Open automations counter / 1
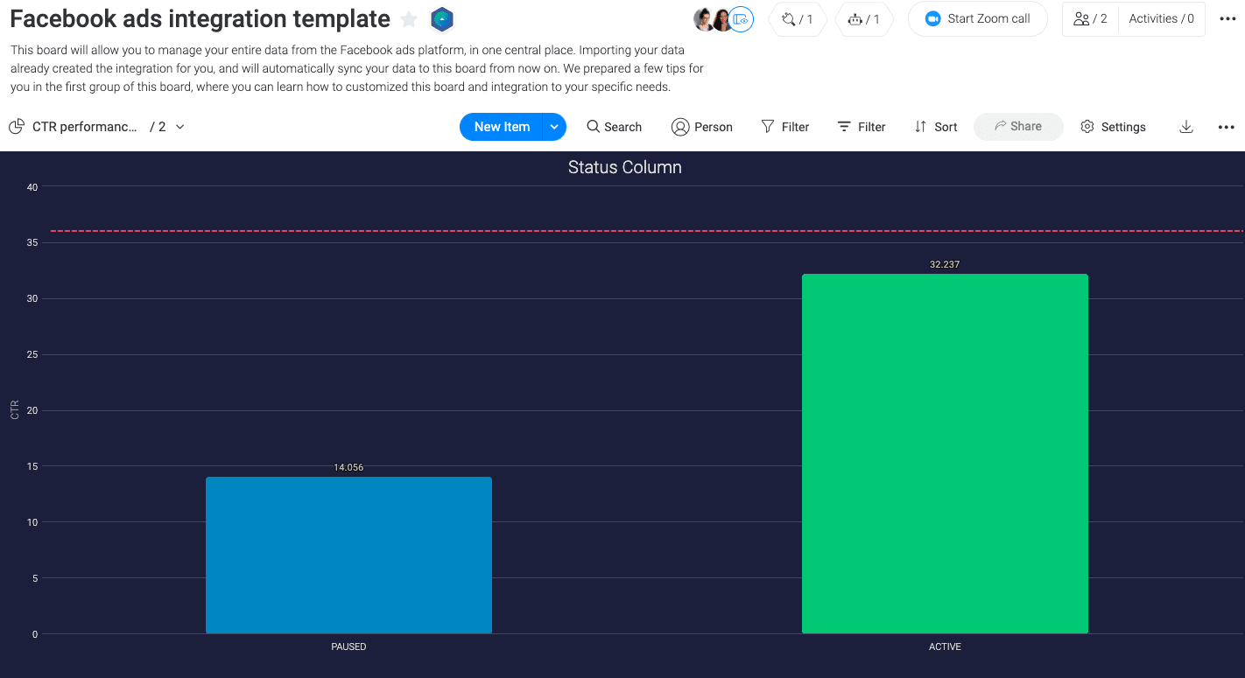The image size is (1245, 678). (864, 19)
